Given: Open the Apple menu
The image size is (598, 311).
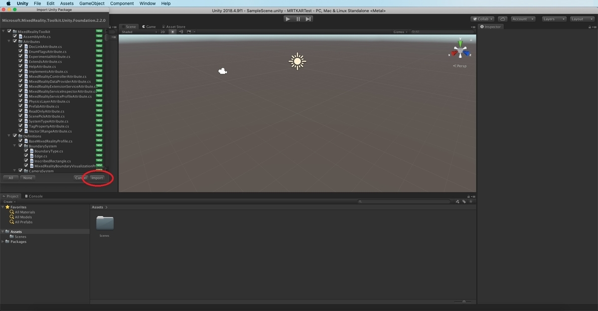Looking at the screenshot, I should 8,3.
